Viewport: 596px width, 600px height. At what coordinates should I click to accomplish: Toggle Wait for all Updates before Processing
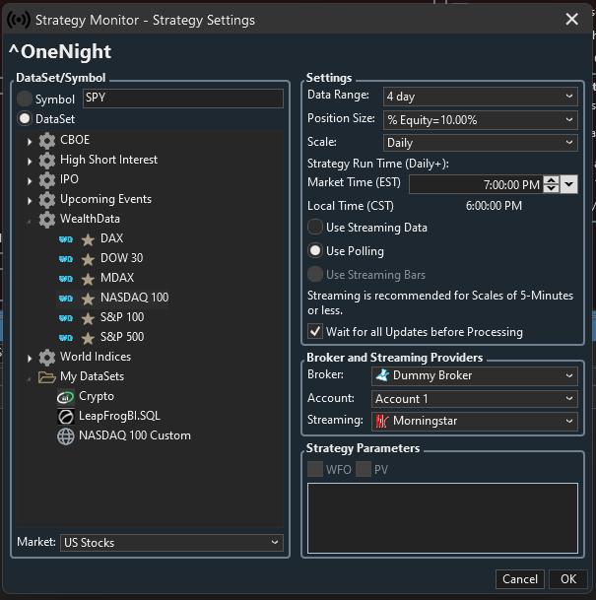pos(315,331)
